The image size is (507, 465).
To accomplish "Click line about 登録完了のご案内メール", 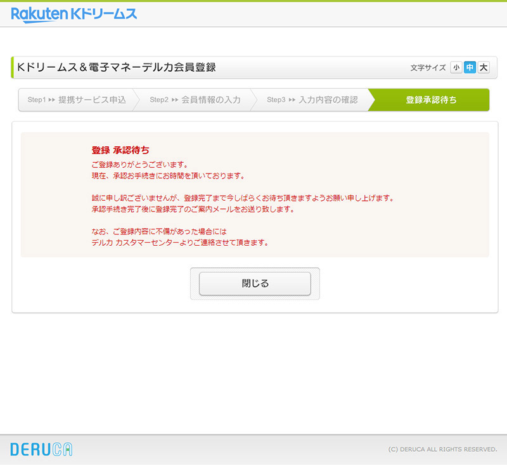I will tap(193, 209).
